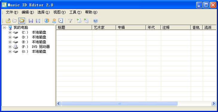Expand the (D:) 本地磁盘 node
The image size is (218, 112).
pos(10,37)
